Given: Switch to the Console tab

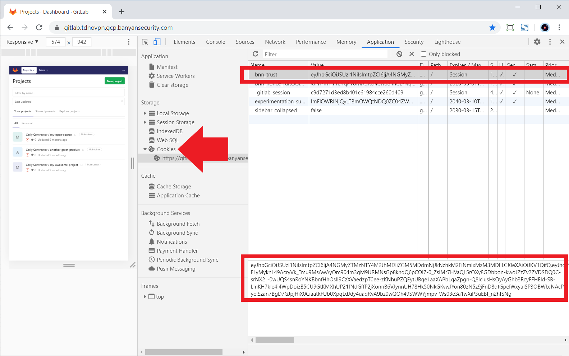Looking at the screenshot, I should 215,42.
